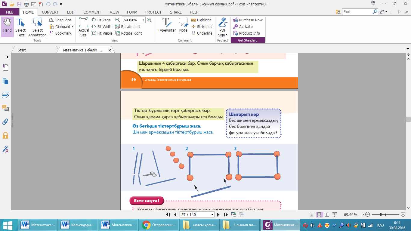Open the attachments panel paperclip icon
Screen dimensions: 411x231
point(5,122)
